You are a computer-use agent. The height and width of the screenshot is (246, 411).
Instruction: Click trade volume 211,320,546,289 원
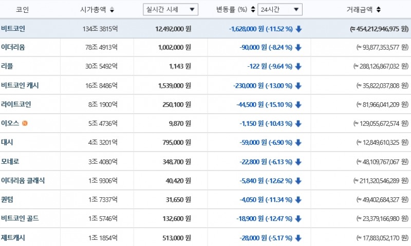(381, 181)
